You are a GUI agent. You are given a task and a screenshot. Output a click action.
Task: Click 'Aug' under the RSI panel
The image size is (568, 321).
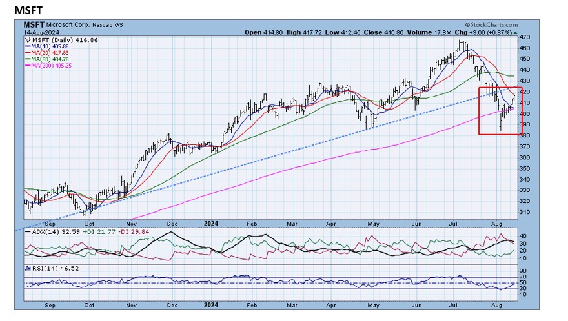(496, 305)
